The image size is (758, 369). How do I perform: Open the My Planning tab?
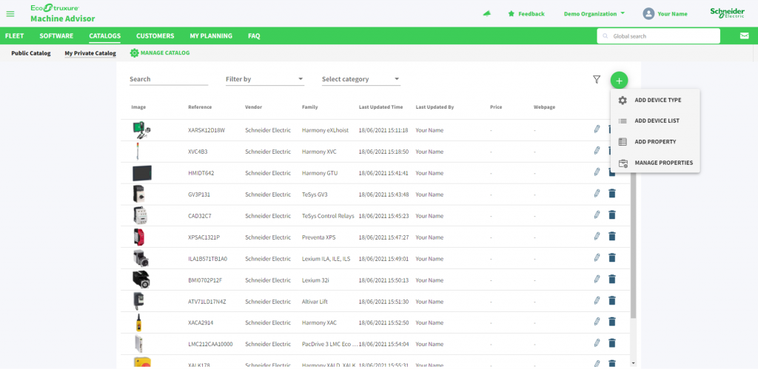[x=211, y=35]
